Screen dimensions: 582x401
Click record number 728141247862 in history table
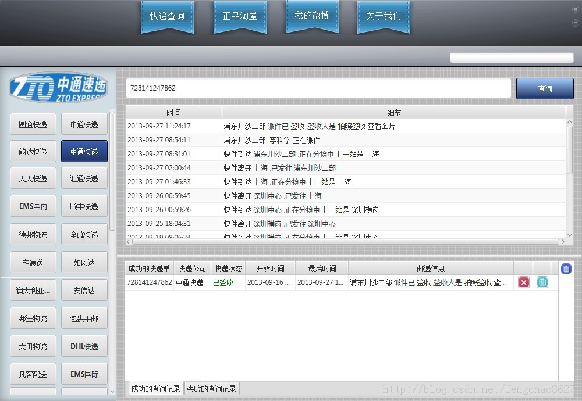(149, 282)
